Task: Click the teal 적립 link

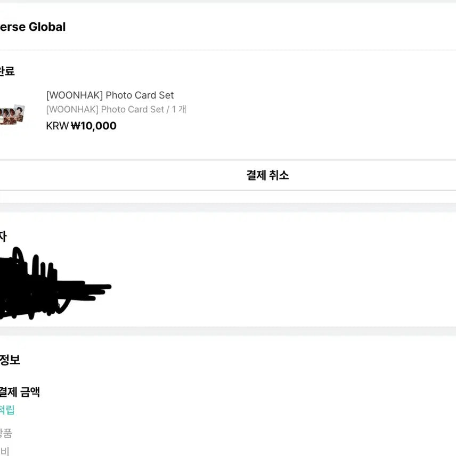Action: pos(7,410)
